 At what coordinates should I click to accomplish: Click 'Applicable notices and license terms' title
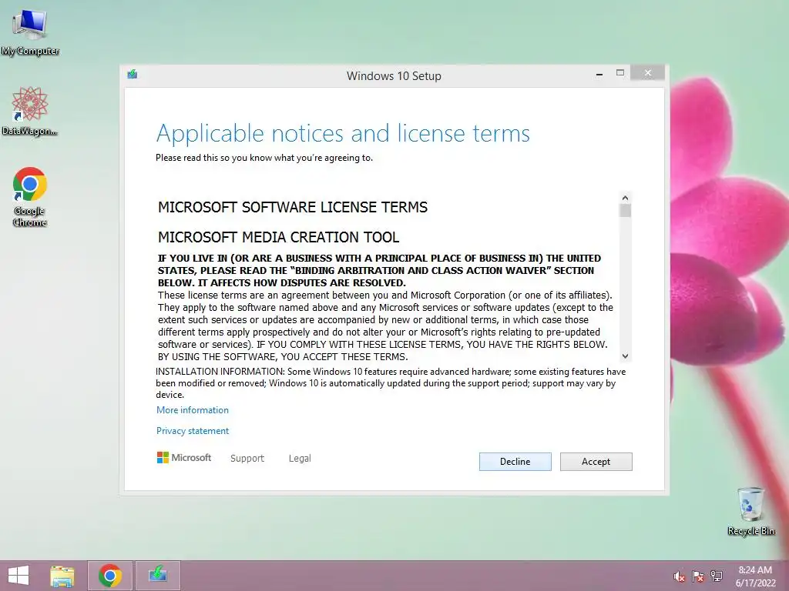(x=343, y=133)
